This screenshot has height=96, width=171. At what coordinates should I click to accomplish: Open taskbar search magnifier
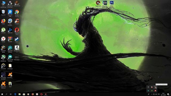[x=6, y=94]
